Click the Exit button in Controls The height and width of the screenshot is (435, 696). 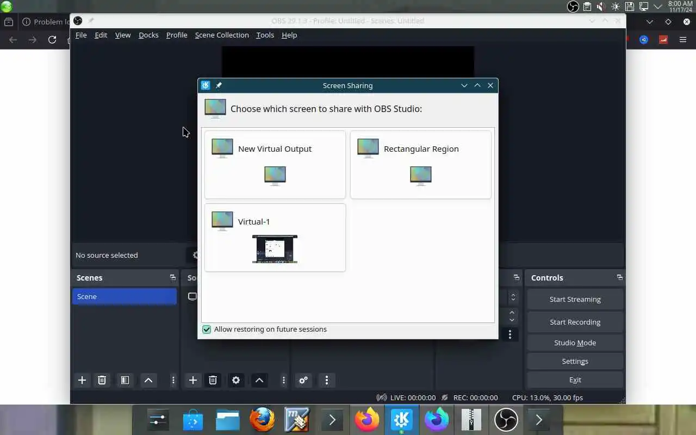(575, 380)
